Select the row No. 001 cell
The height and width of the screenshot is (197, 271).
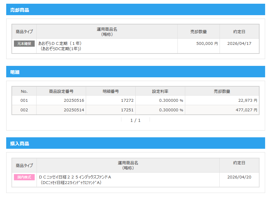click(24, 101)
